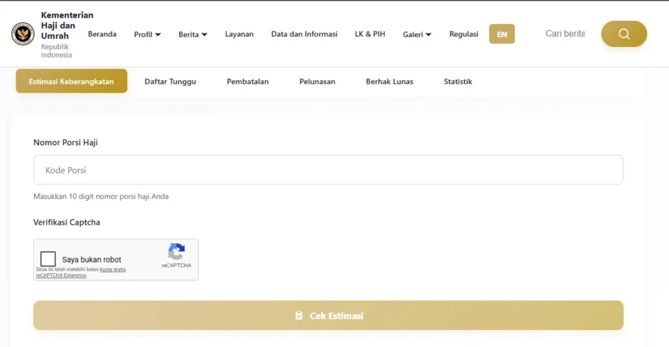
Task: Open the LK & PIH menu item
Action: [x=370, y=34]
